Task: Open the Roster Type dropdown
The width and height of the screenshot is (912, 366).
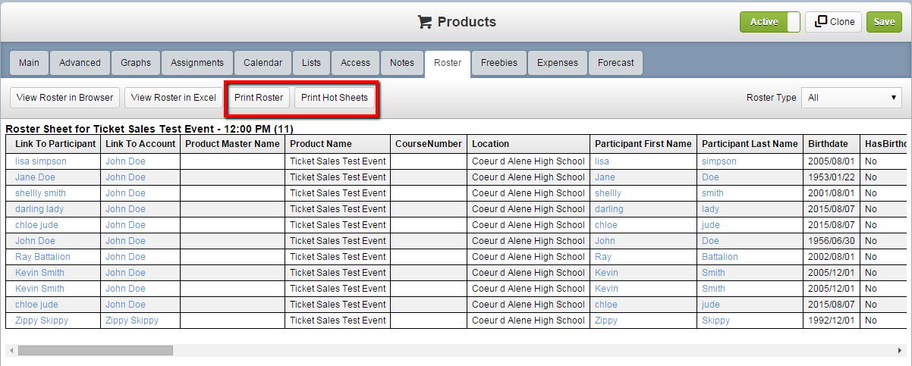Action: [x=851, y=98]
